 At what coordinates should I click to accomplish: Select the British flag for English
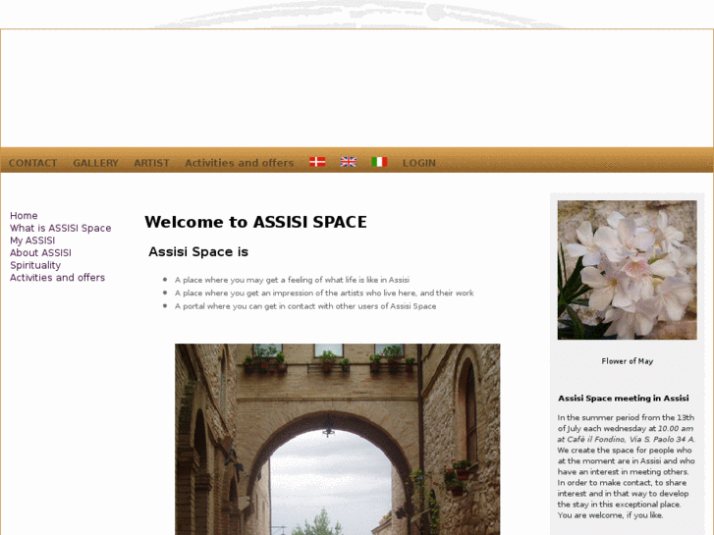click(349, 162)
